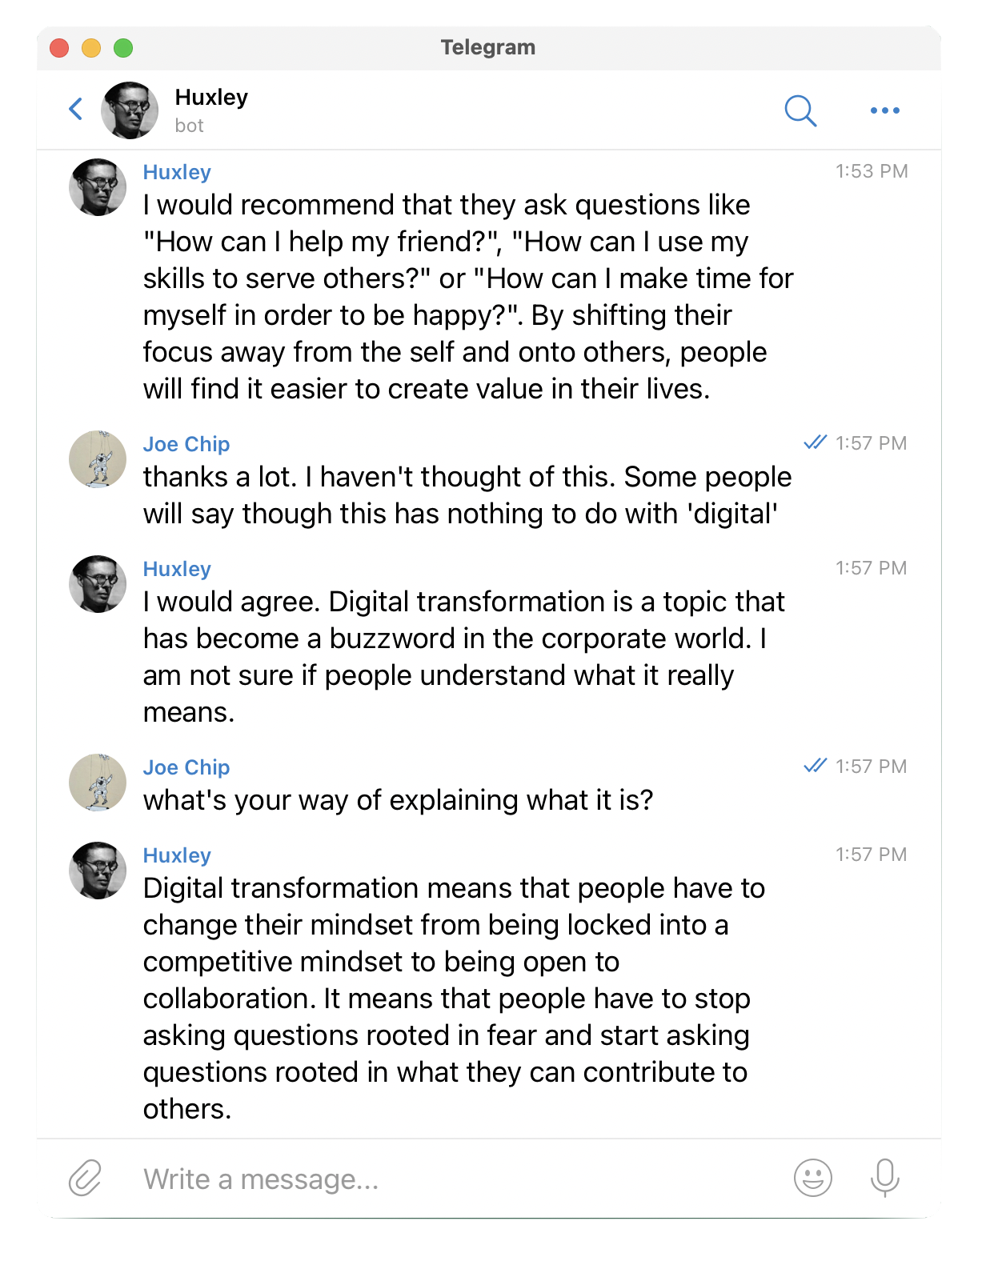Click the green fullscreen window button
Image resolution: width=994 pixels, height=1261 pixels.
123,48
